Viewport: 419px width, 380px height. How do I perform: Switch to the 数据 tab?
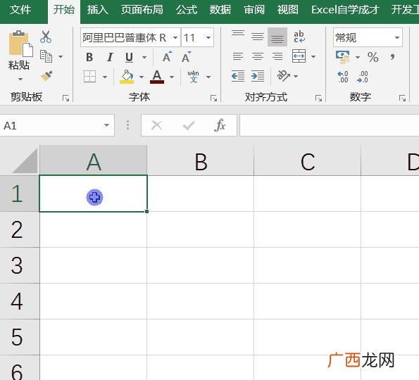click(220, 10)
